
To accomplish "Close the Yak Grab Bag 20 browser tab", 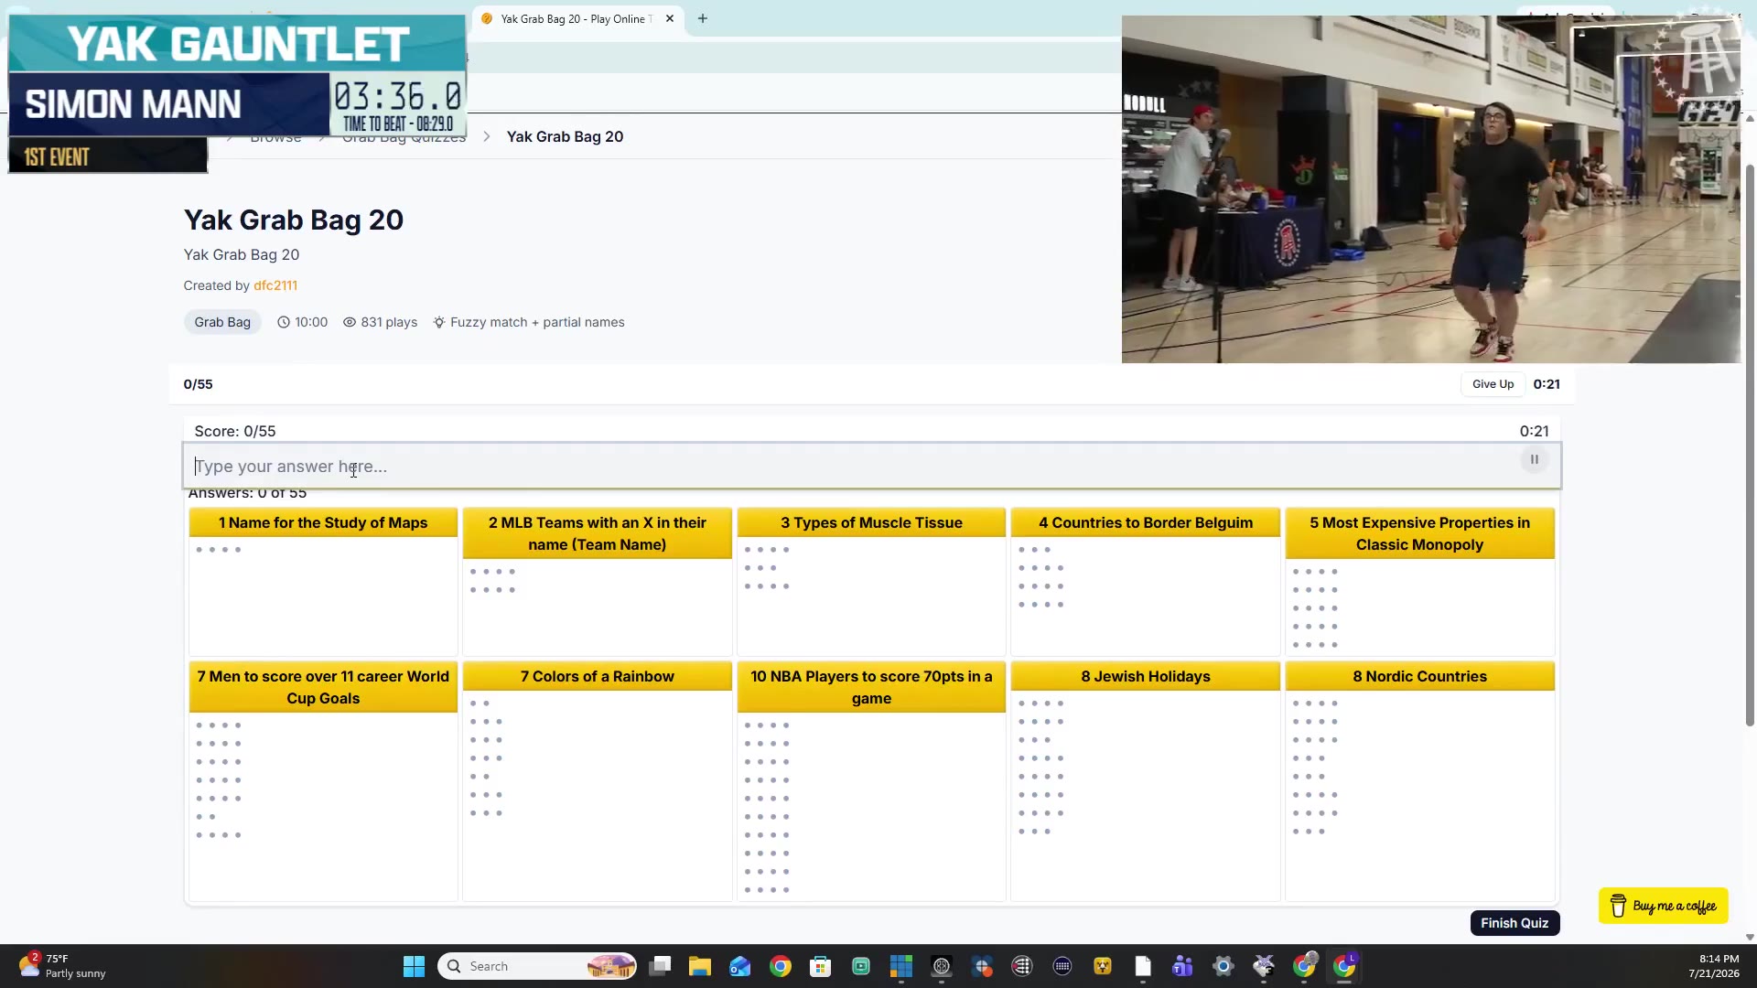I will [670, 18].
